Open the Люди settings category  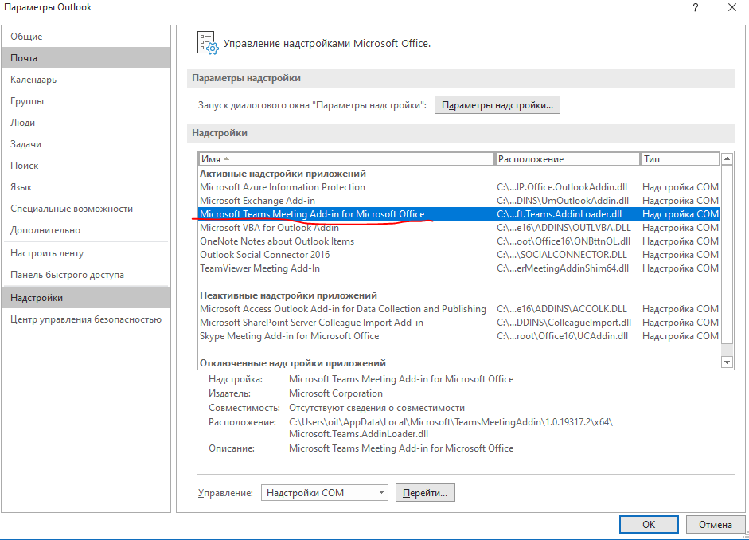86,123
